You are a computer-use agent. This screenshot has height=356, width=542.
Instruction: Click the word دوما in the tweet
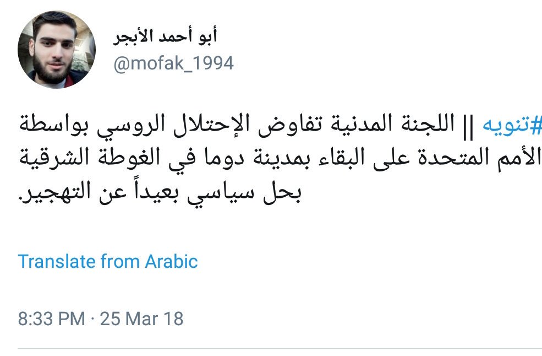click(225, 158)
